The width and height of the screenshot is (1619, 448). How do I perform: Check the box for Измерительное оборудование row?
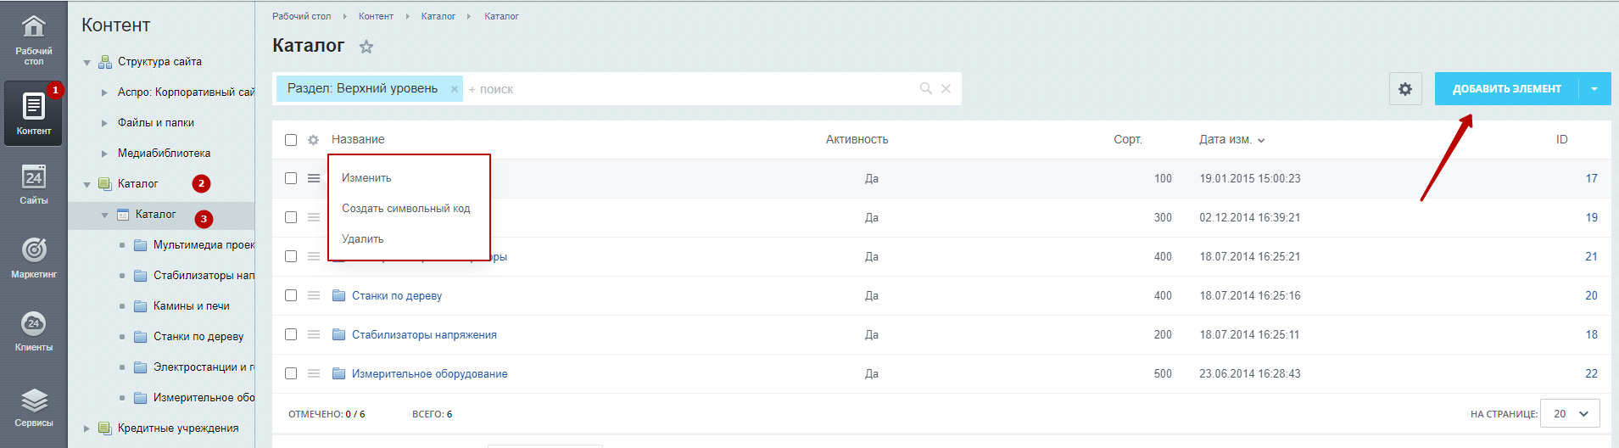pyautogui.click(x=291, y=373)
